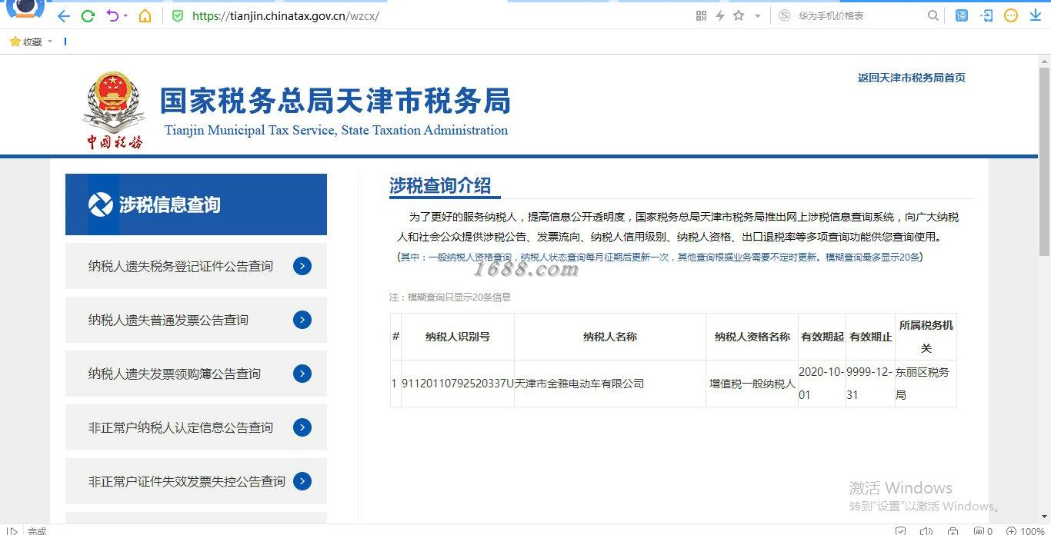Toggle the status bar sound speaker icon
The image size is (1051, 535).
tap(928, 530)
